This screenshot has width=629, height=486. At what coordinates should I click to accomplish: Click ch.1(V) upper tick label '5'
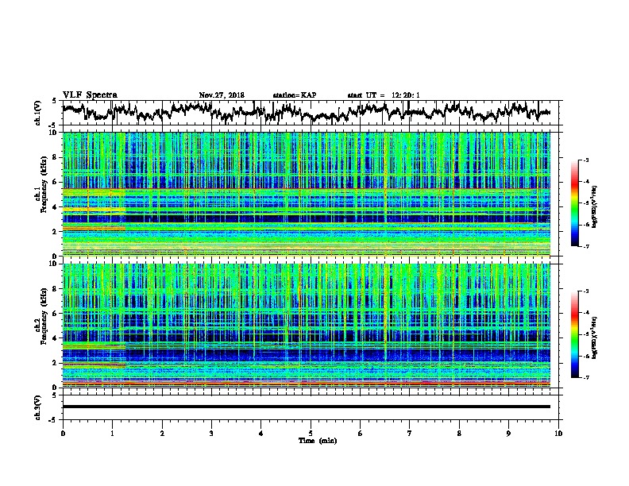(55, 101)
